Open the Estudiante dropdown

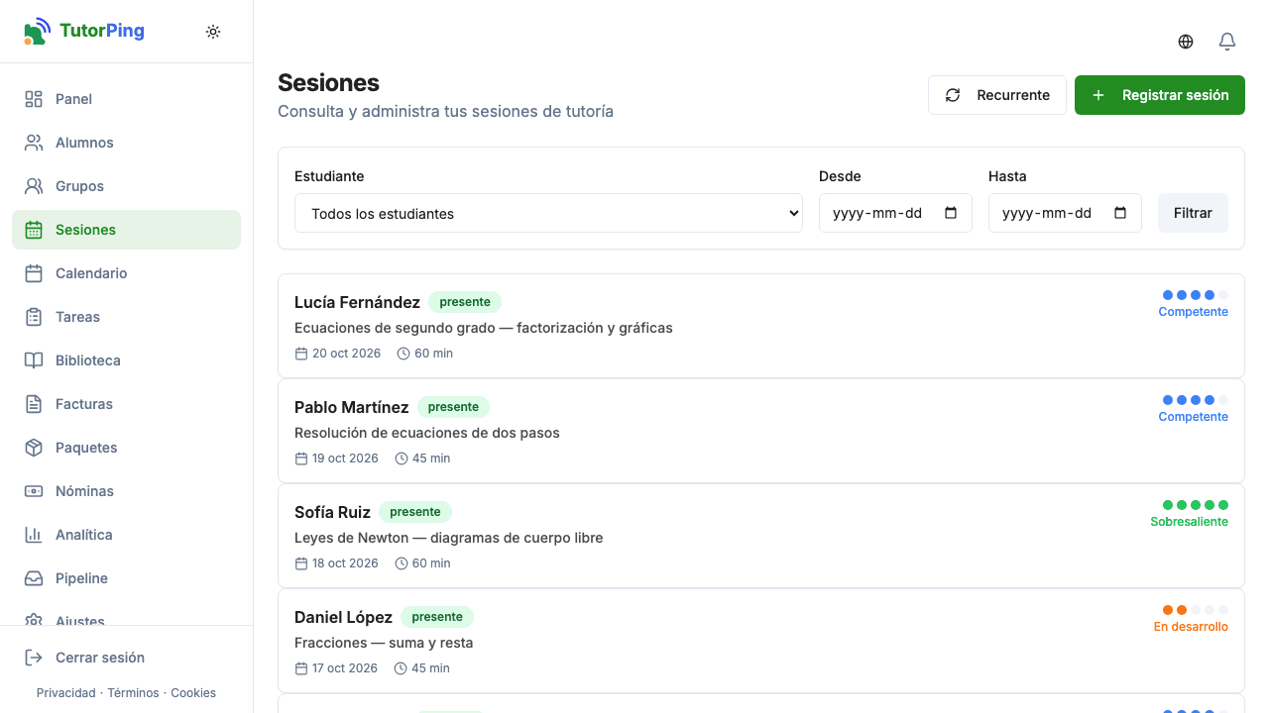pos(548,213)
